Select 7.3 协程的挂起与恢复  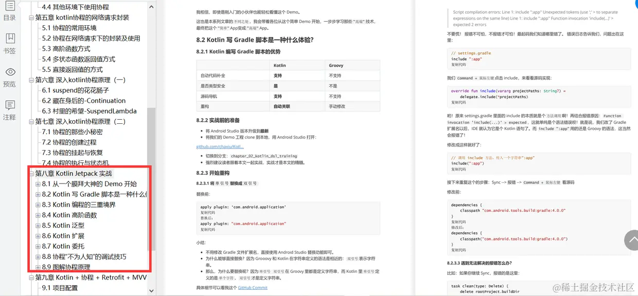click(73, 153)
